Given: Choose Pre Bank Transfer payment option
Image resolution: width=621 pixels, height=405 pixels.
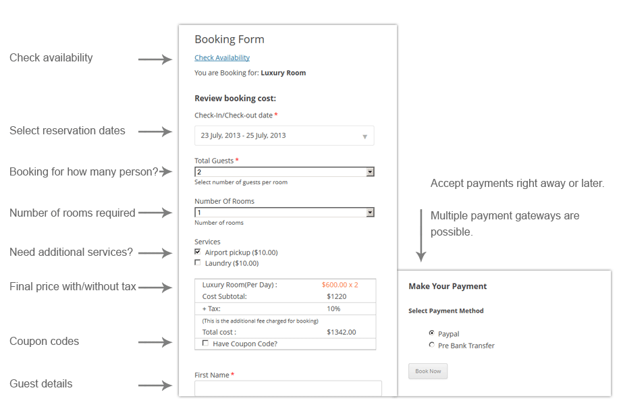Looking at the screenshot, I should 432,345.
